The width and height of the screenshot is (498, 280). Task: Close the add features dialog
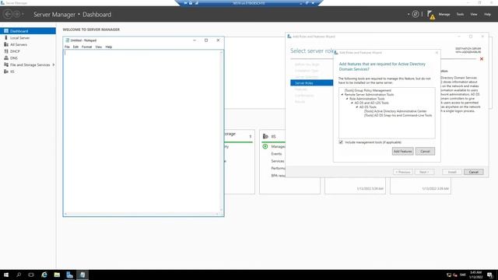437,53
